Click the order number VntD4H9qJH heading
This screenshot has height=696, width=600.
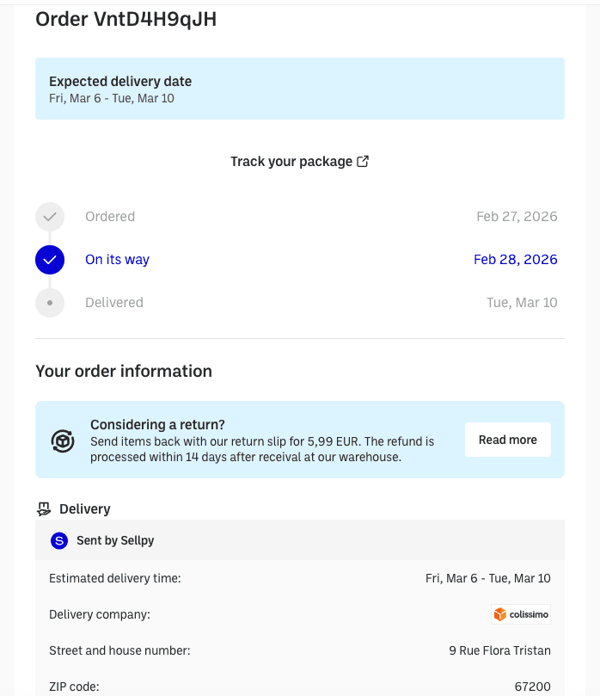pyautogui.click(x=126, y=19)
